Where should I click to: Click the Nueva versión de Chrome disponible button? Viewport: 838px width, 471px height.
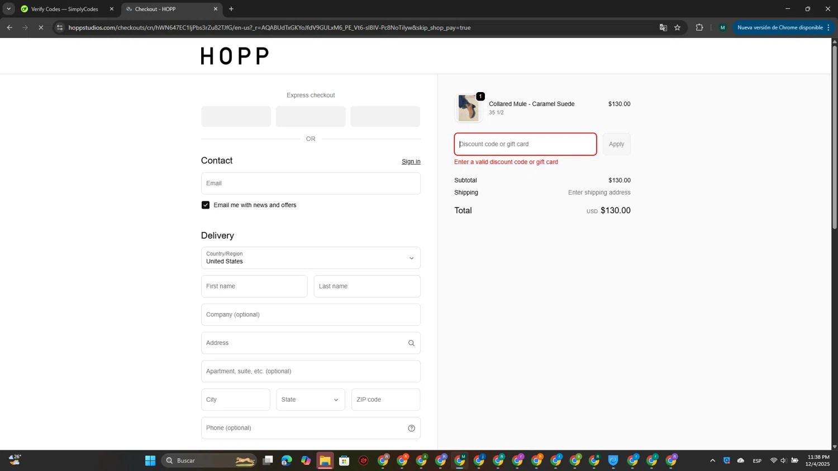pos(780,27)
